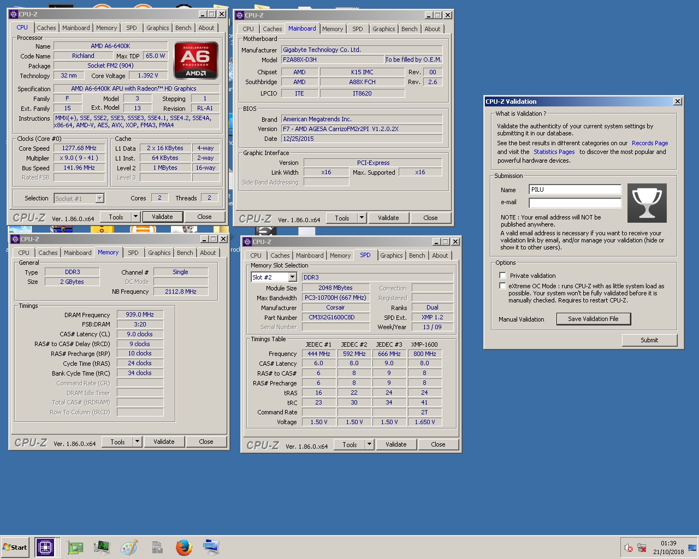Click the muted volume tray icon
Viewport: 699px width, 559px height.
(x=629, y=548)
